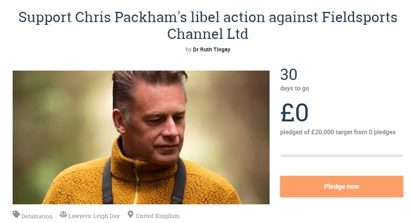Screen dimensions: 412x223
Task: Click the location pin icon
Action: 130,214
